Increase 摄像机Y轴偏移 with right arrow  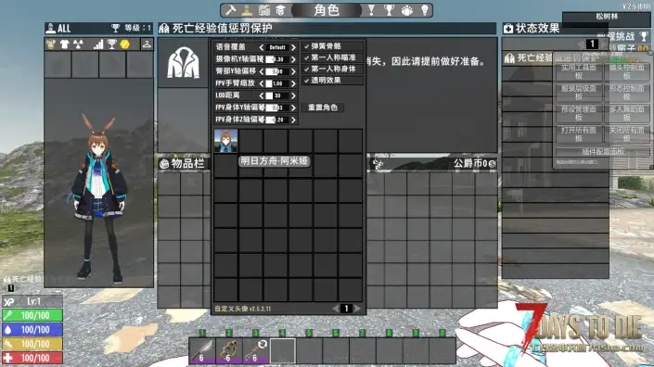[x=293, y=59]
